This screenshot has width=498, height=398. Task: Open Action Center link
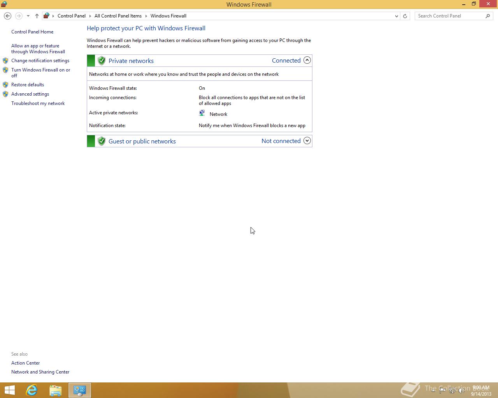25,363
